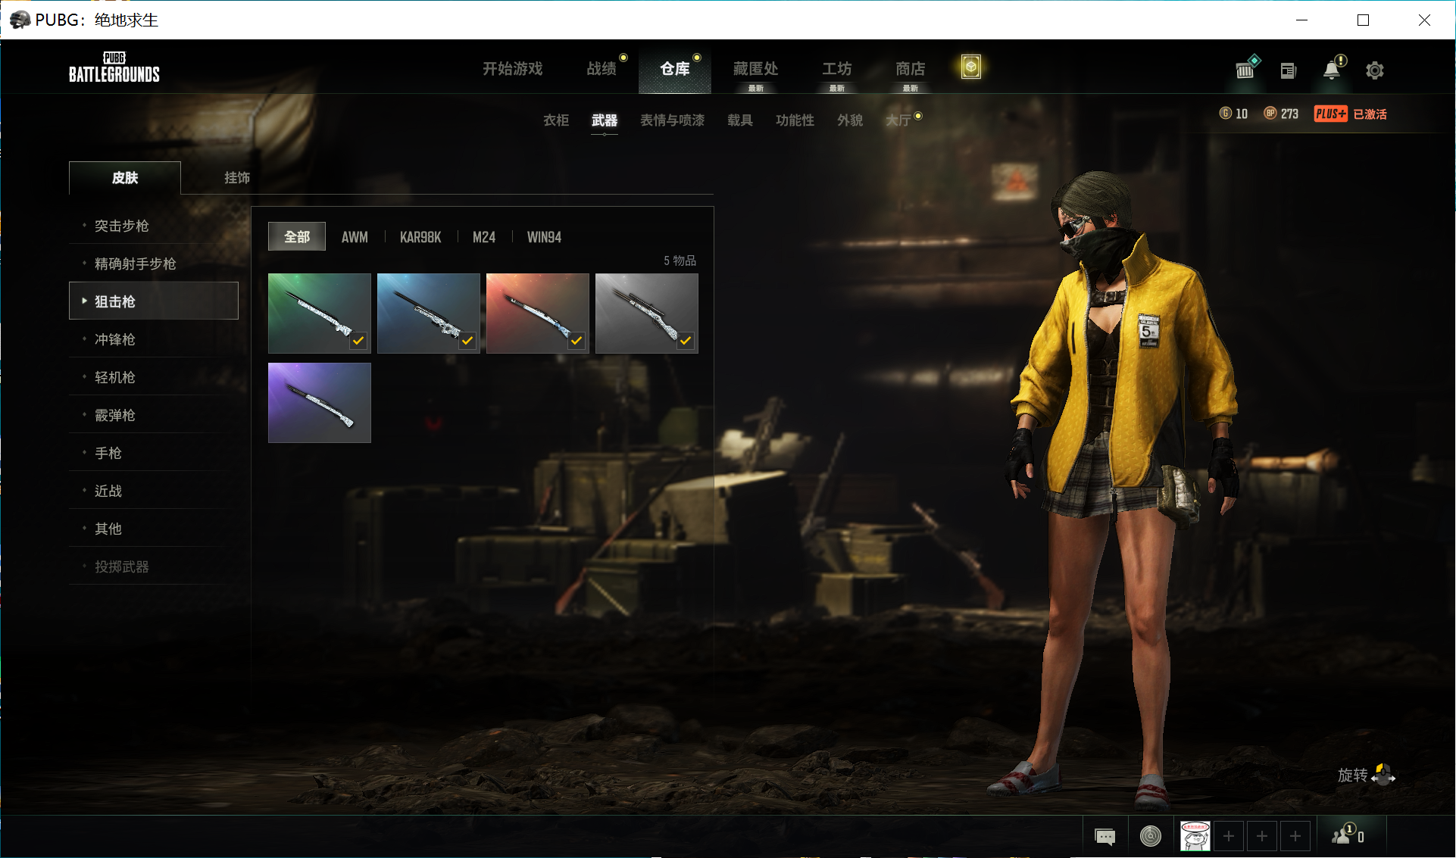This screenshot has width=1456, height=858.
Task: Select the 皮肤 tab
Action: point(125,178)
